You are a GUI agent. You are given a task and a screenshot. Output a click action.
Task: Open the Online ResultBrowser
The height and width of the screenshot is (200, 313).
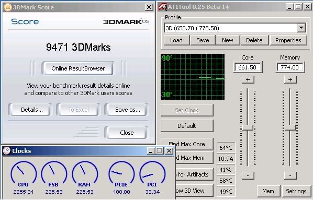(x=78, y=68)
